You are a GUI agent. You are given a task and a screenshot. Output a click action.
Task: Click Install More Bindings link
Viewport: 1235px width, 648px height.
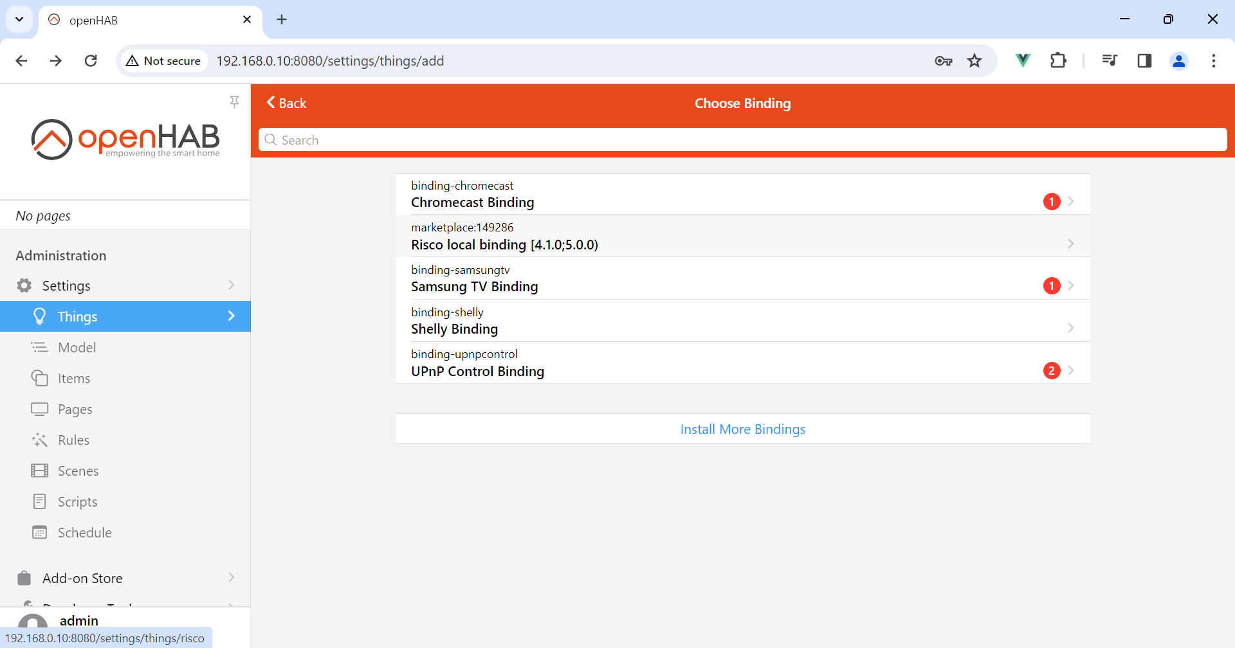[742, 429]
